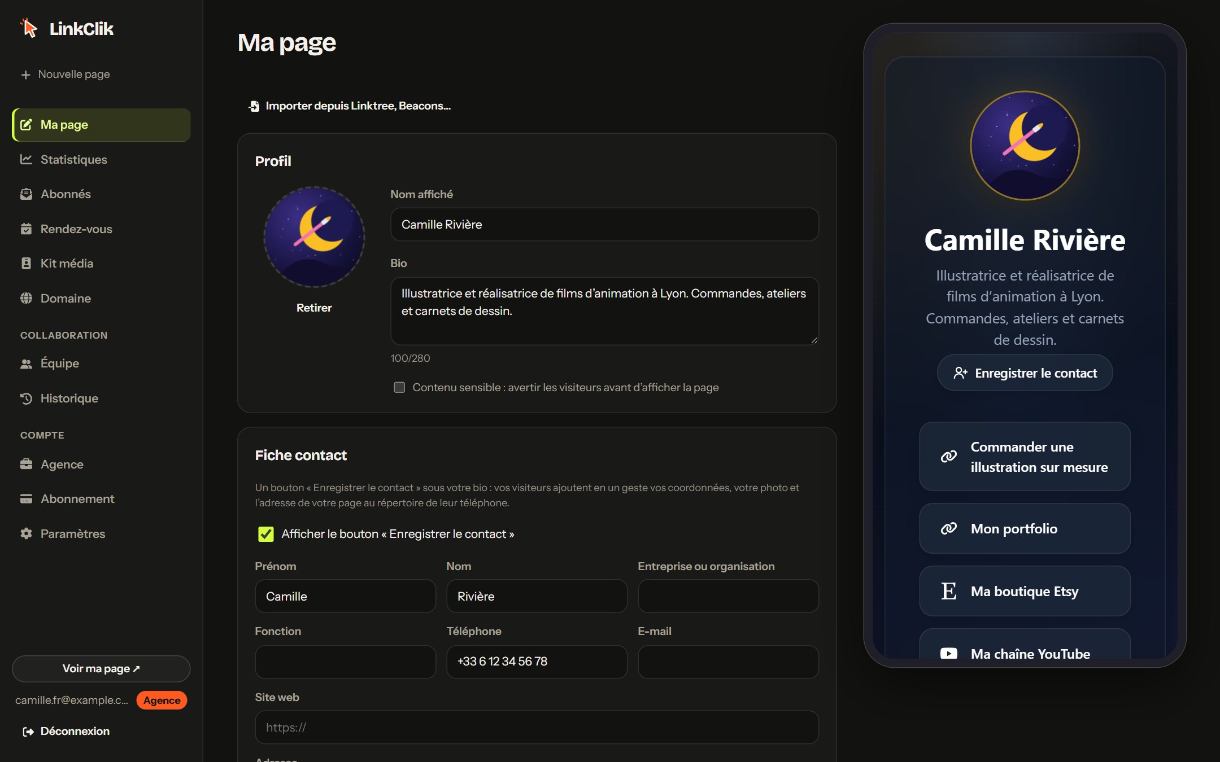Click Enregistrer le contact in preview

[1025, 373]
